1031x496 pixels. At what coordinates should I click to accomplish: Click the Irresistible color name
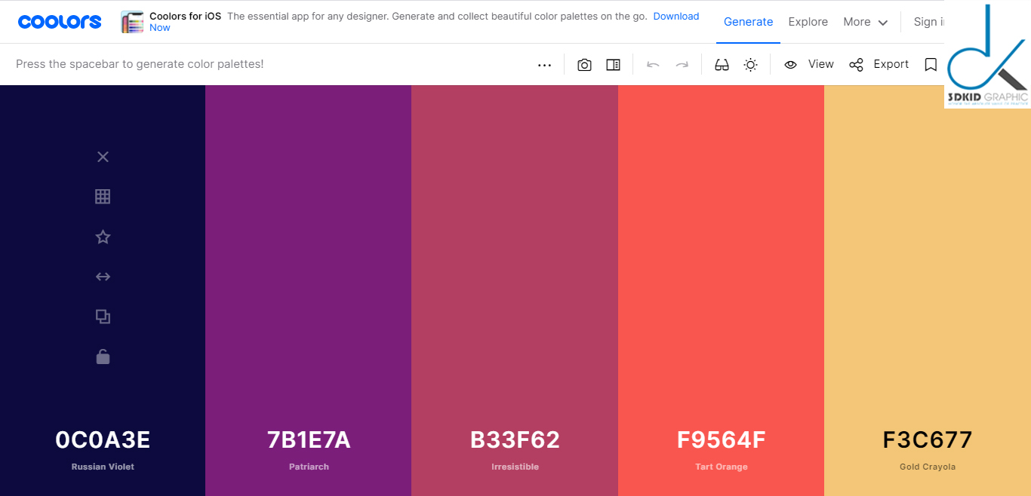point(515,467)
